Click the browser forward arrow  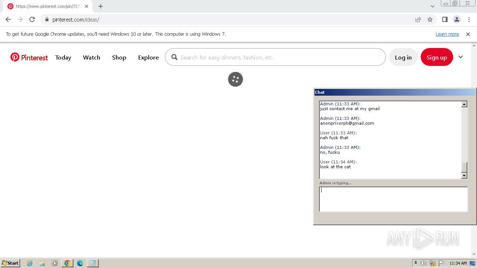tap(20, 19)
